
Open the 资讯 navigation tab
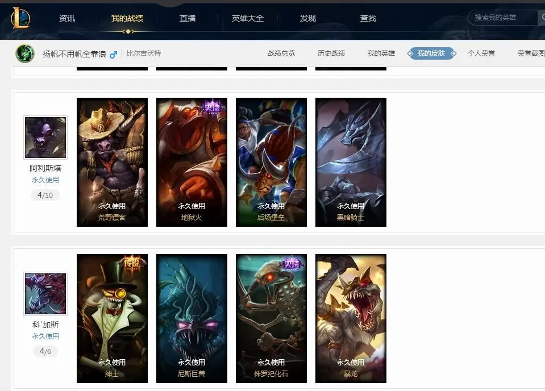(67, 18)
